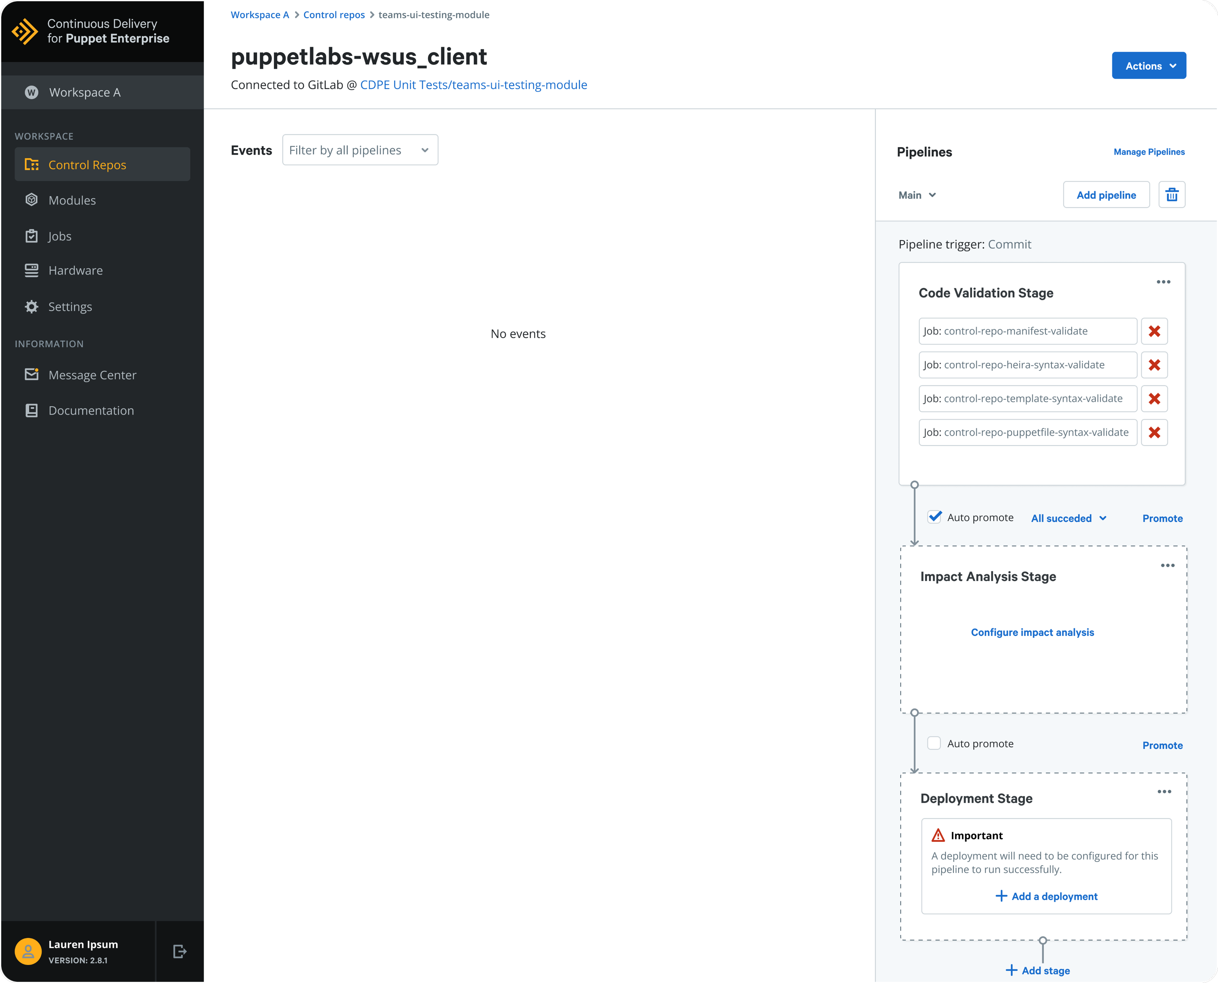
Task: Click the Hardware server icon
Action: (32, 271)
